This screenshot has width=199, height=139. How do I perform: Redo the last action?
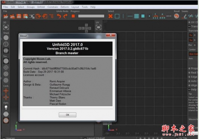pos(65,16)
